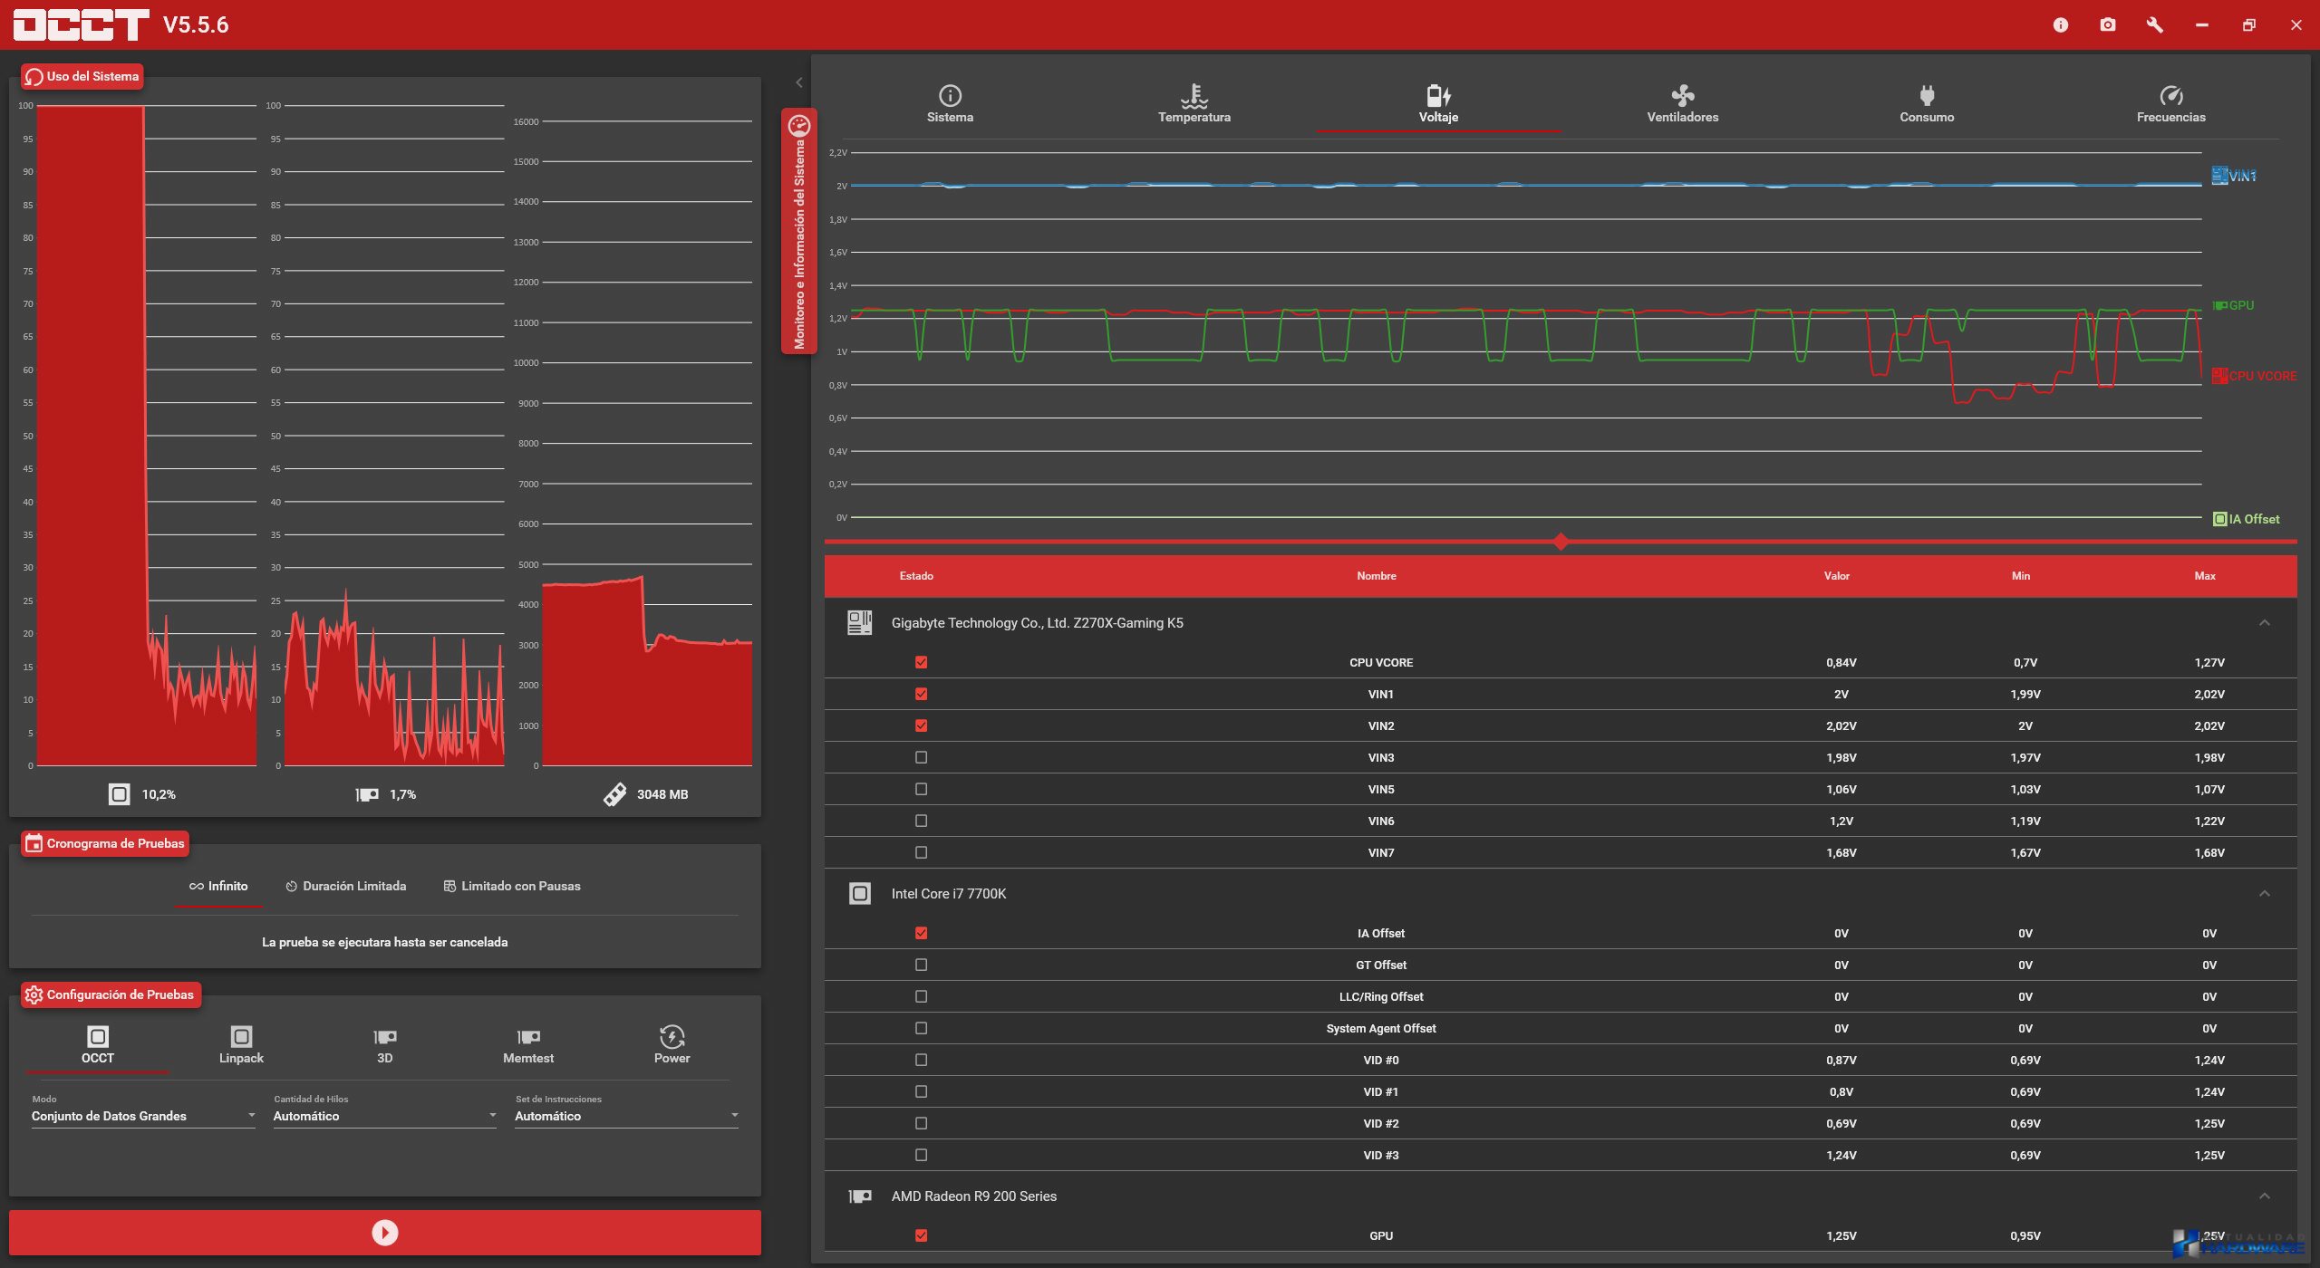Expand the Cantidad de Hilos dropdown
Screen dimensions: 2320x1268
(x=384, y=1116)
